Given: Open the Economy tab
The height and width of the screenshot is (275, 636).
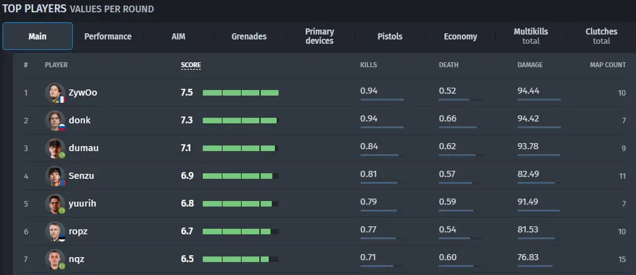Looking at the screenshot, I should 460,36.
